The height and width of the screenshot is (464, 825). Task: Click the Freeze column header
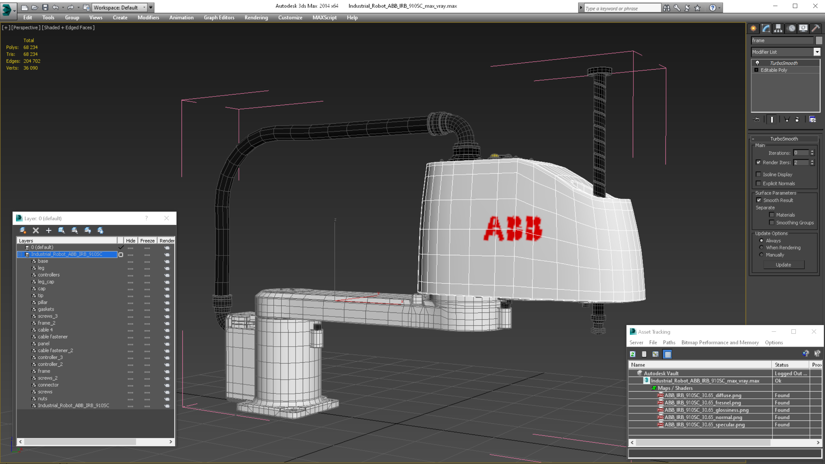147,241
